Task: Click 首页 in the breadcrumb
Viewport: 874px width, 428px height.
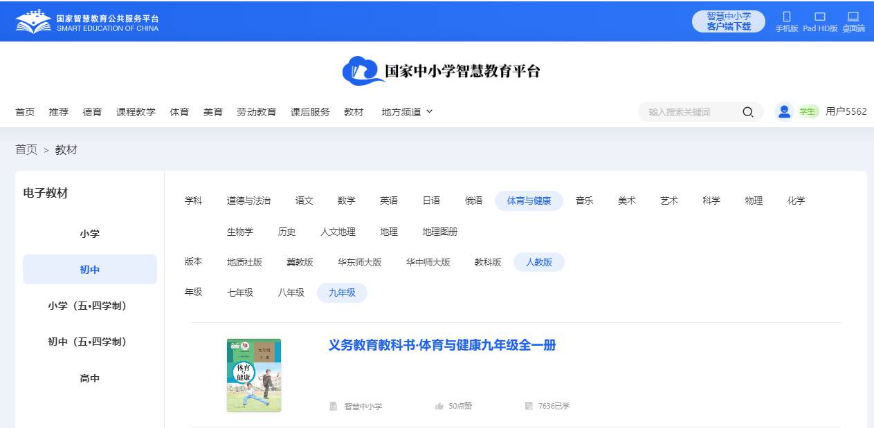Action: (x=26, y=150)
